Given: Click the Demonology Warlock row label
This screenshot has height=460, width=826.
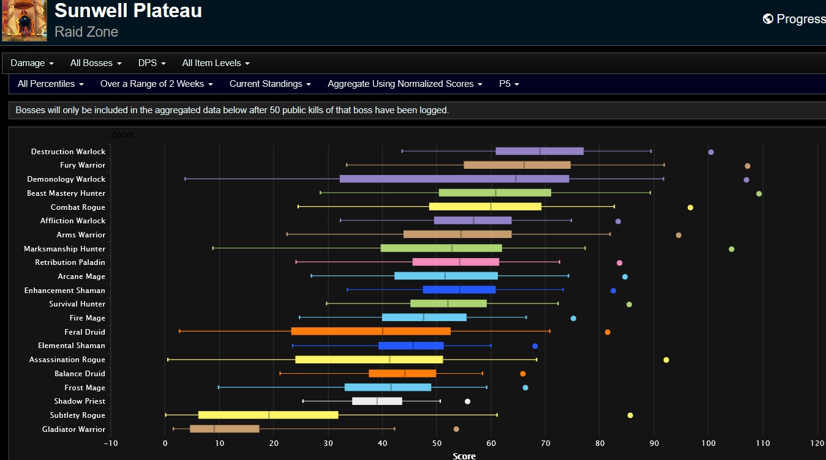Looking at the screenshot, I should tap(66, 179).
